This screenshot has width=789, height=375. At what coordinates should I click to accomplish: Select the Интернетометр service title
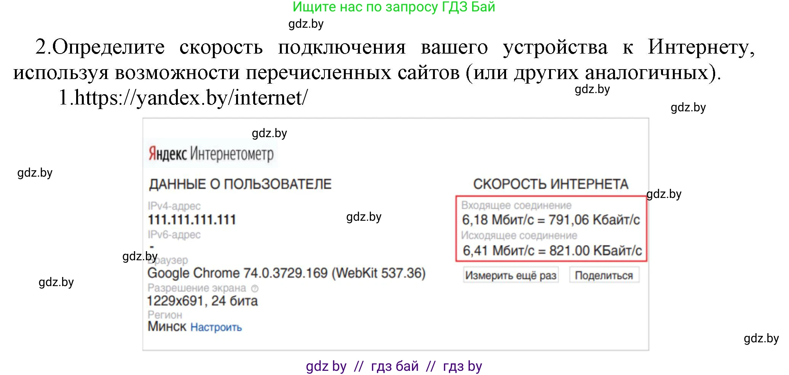234,153
